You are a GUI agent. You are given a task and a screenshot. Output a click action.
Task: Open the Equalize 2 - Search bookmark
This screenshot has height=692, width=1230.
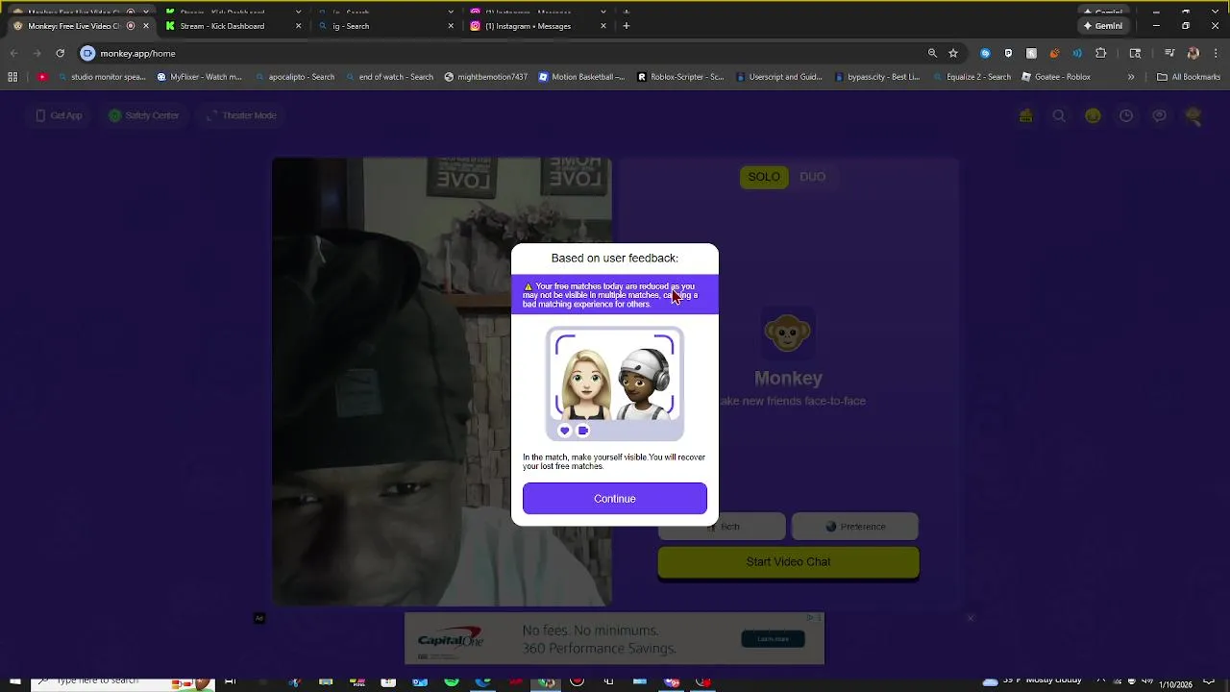(x=972, y=77)
